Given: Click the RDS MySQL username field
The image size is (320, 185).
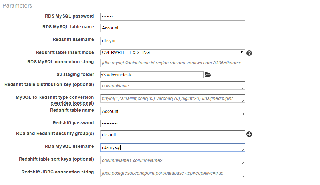Looking at the screenshot, I should tap(172, 147).
